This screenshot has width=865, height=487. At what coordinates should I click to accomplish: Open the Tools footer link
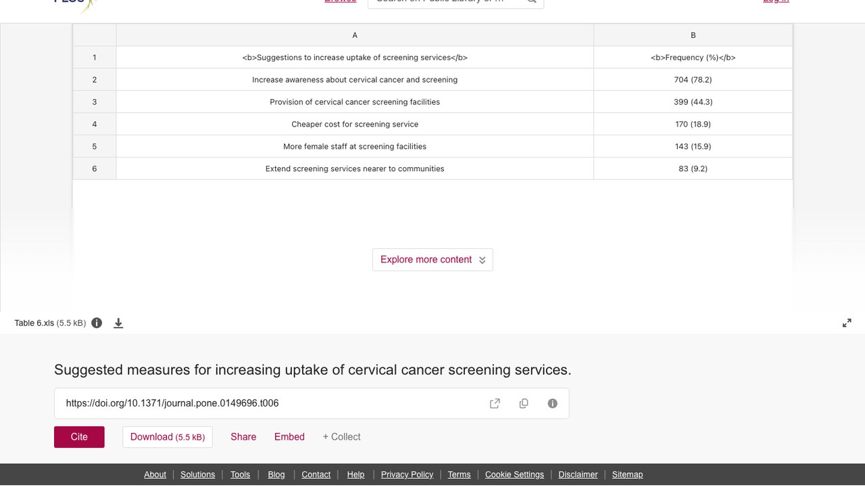click(240, 474)
